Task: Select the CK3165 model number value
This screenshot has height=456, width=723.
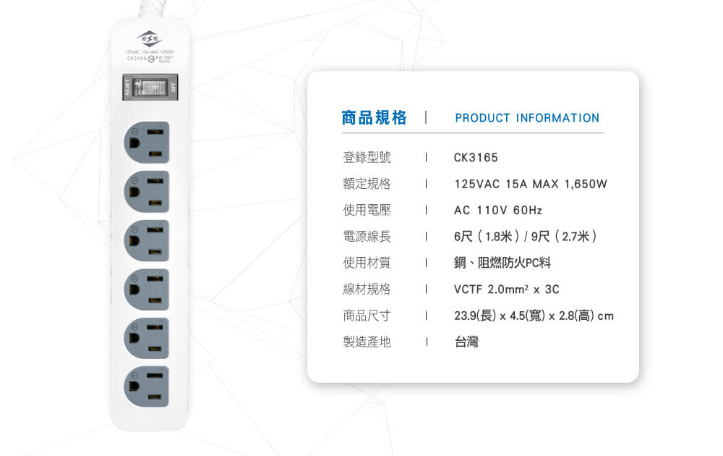Action: [476, 158]
